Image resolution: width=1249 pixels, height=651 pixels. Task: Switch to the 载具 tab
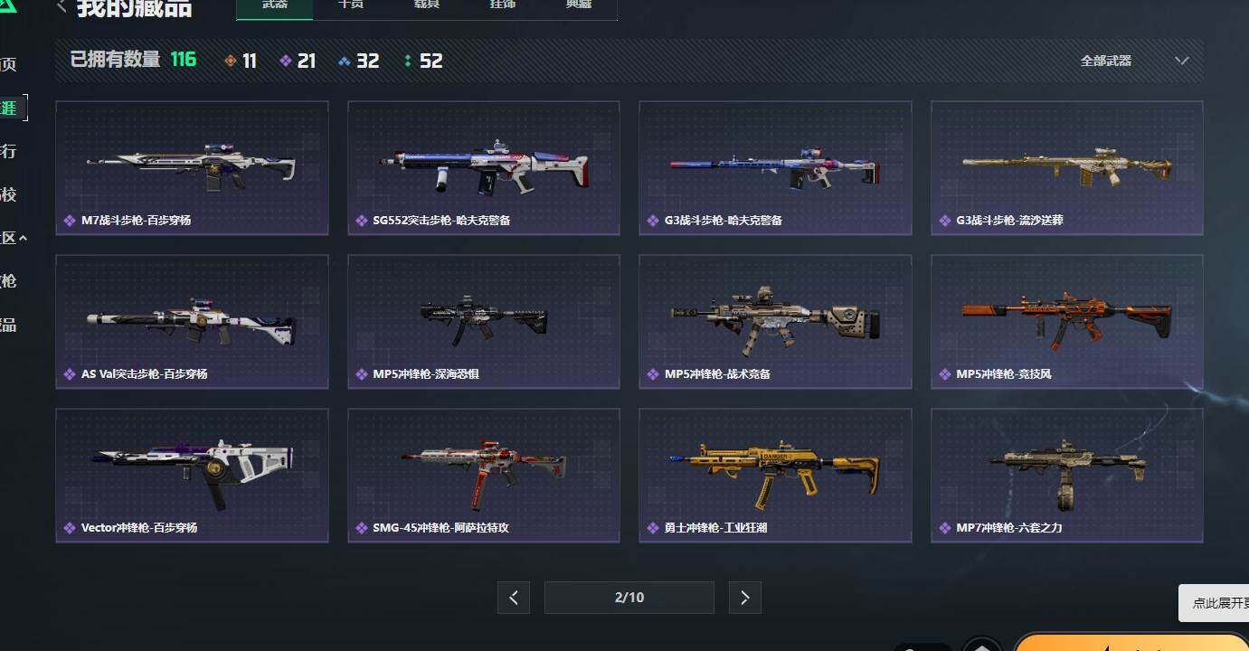click(427, 6)
